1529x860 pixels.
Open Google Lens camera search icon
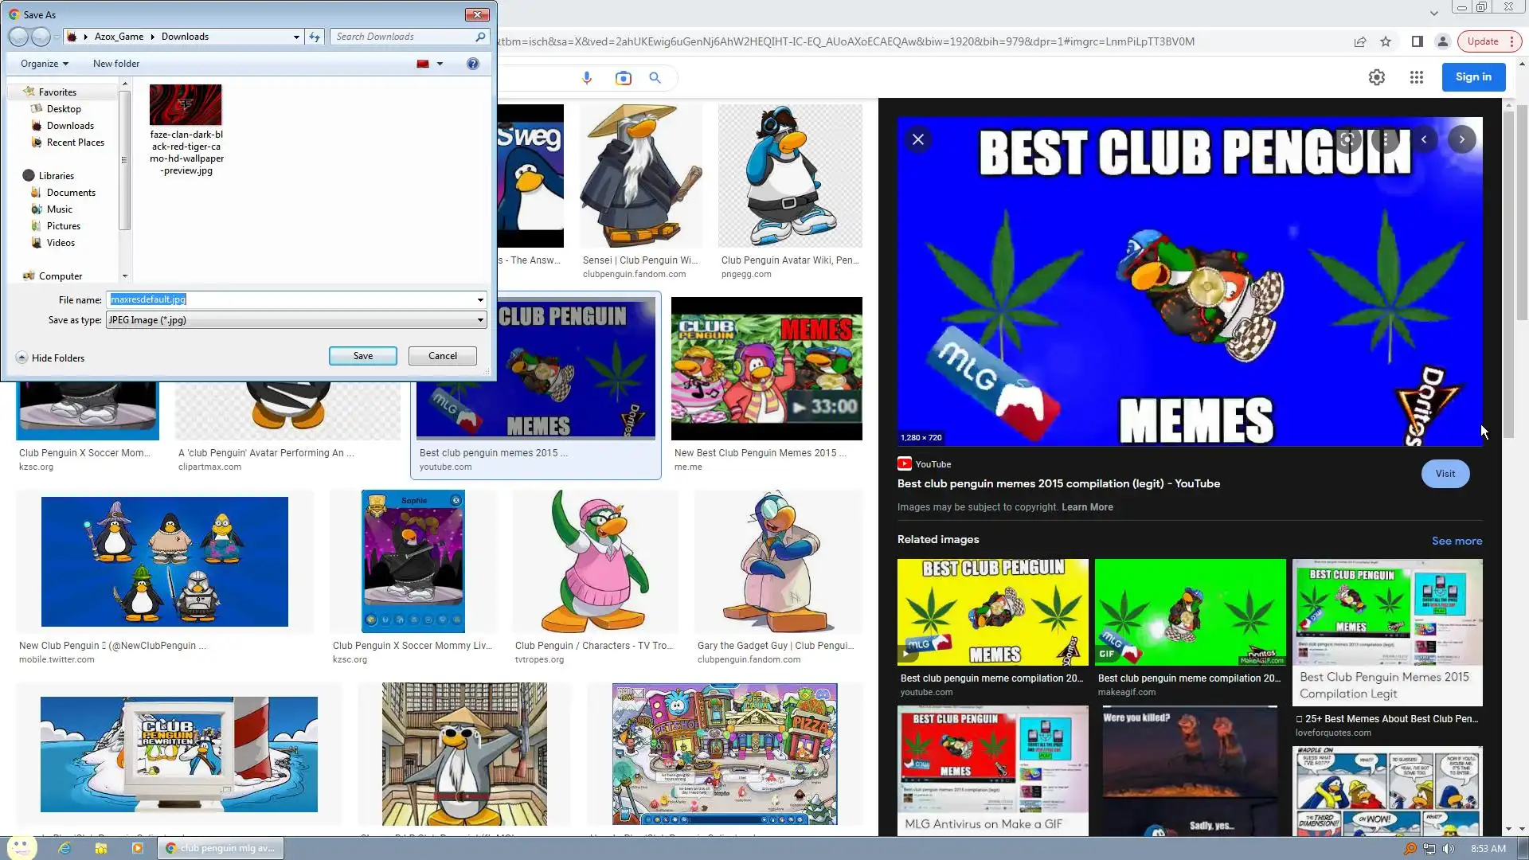[623, 78]
